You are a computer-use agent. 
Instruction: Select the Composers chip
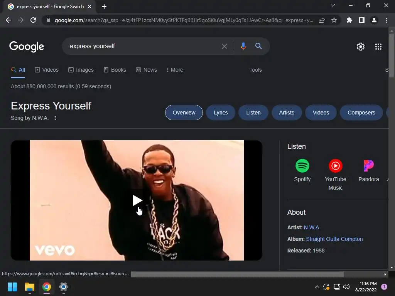361,113
